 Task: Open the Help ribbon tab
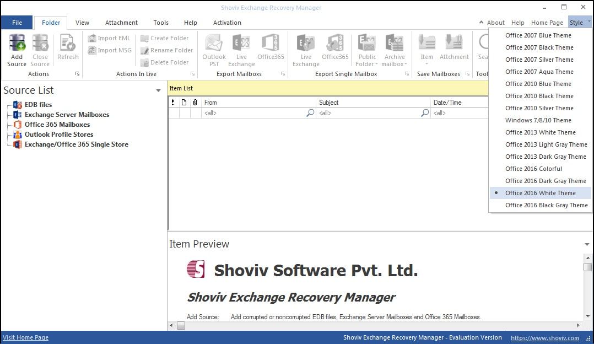(x=191, y=23)
